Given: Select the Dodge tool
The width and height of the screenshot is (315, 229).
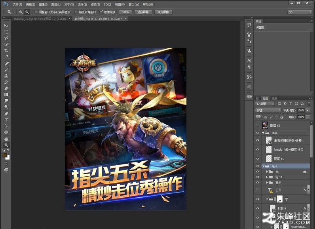Looking at the screenshot, I should coord(6,107).
